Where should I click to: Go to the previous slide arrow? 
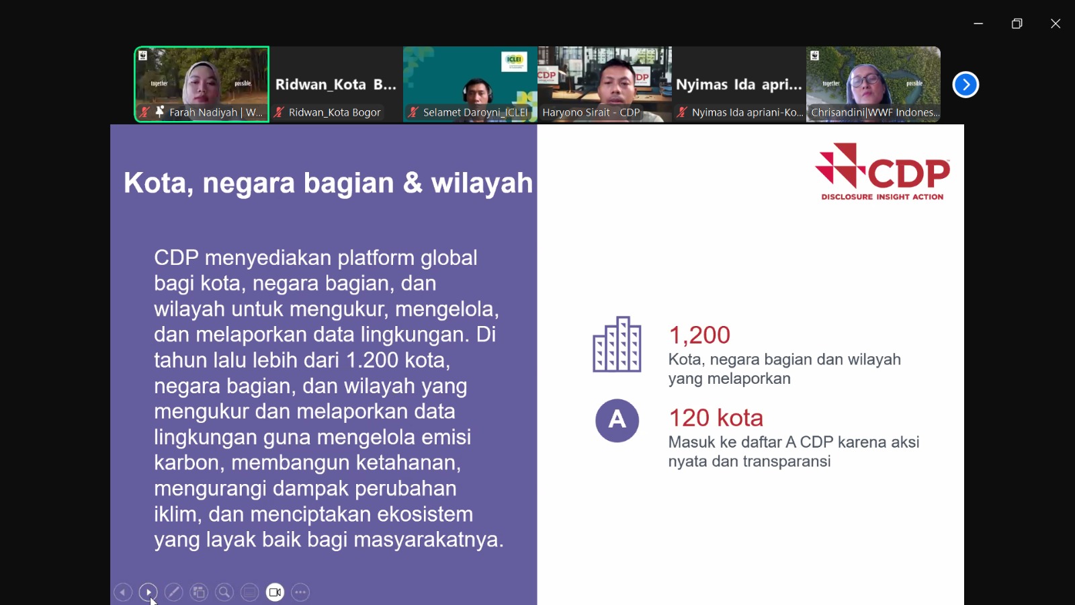123,592
